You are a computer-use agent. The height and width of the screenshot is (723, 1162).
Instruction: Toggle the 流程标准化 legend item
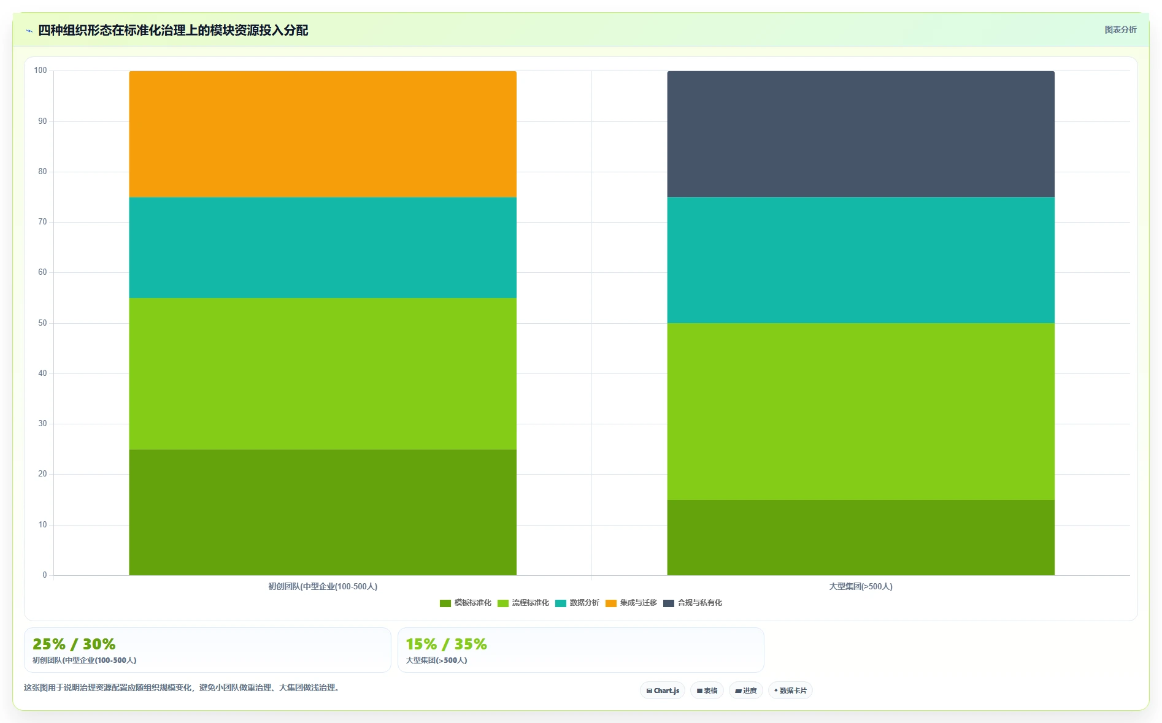[x=523, y=603]
